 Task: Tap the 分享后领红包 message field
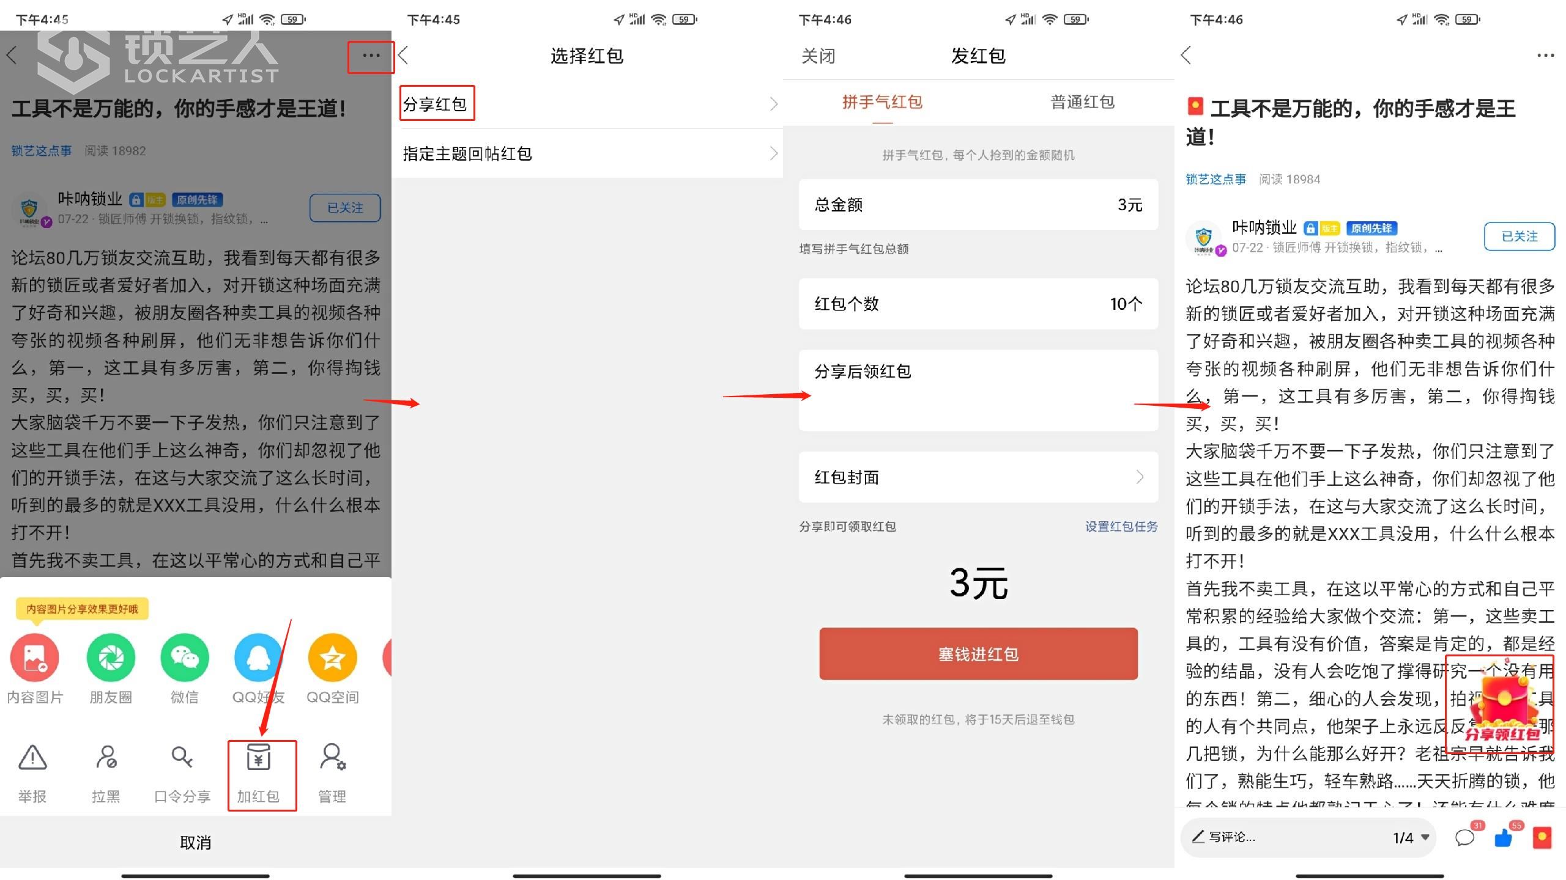978,391
